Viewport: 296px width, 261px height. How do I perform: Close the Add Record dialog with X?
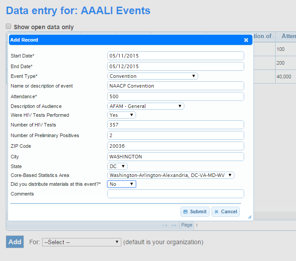coord(246,40)
